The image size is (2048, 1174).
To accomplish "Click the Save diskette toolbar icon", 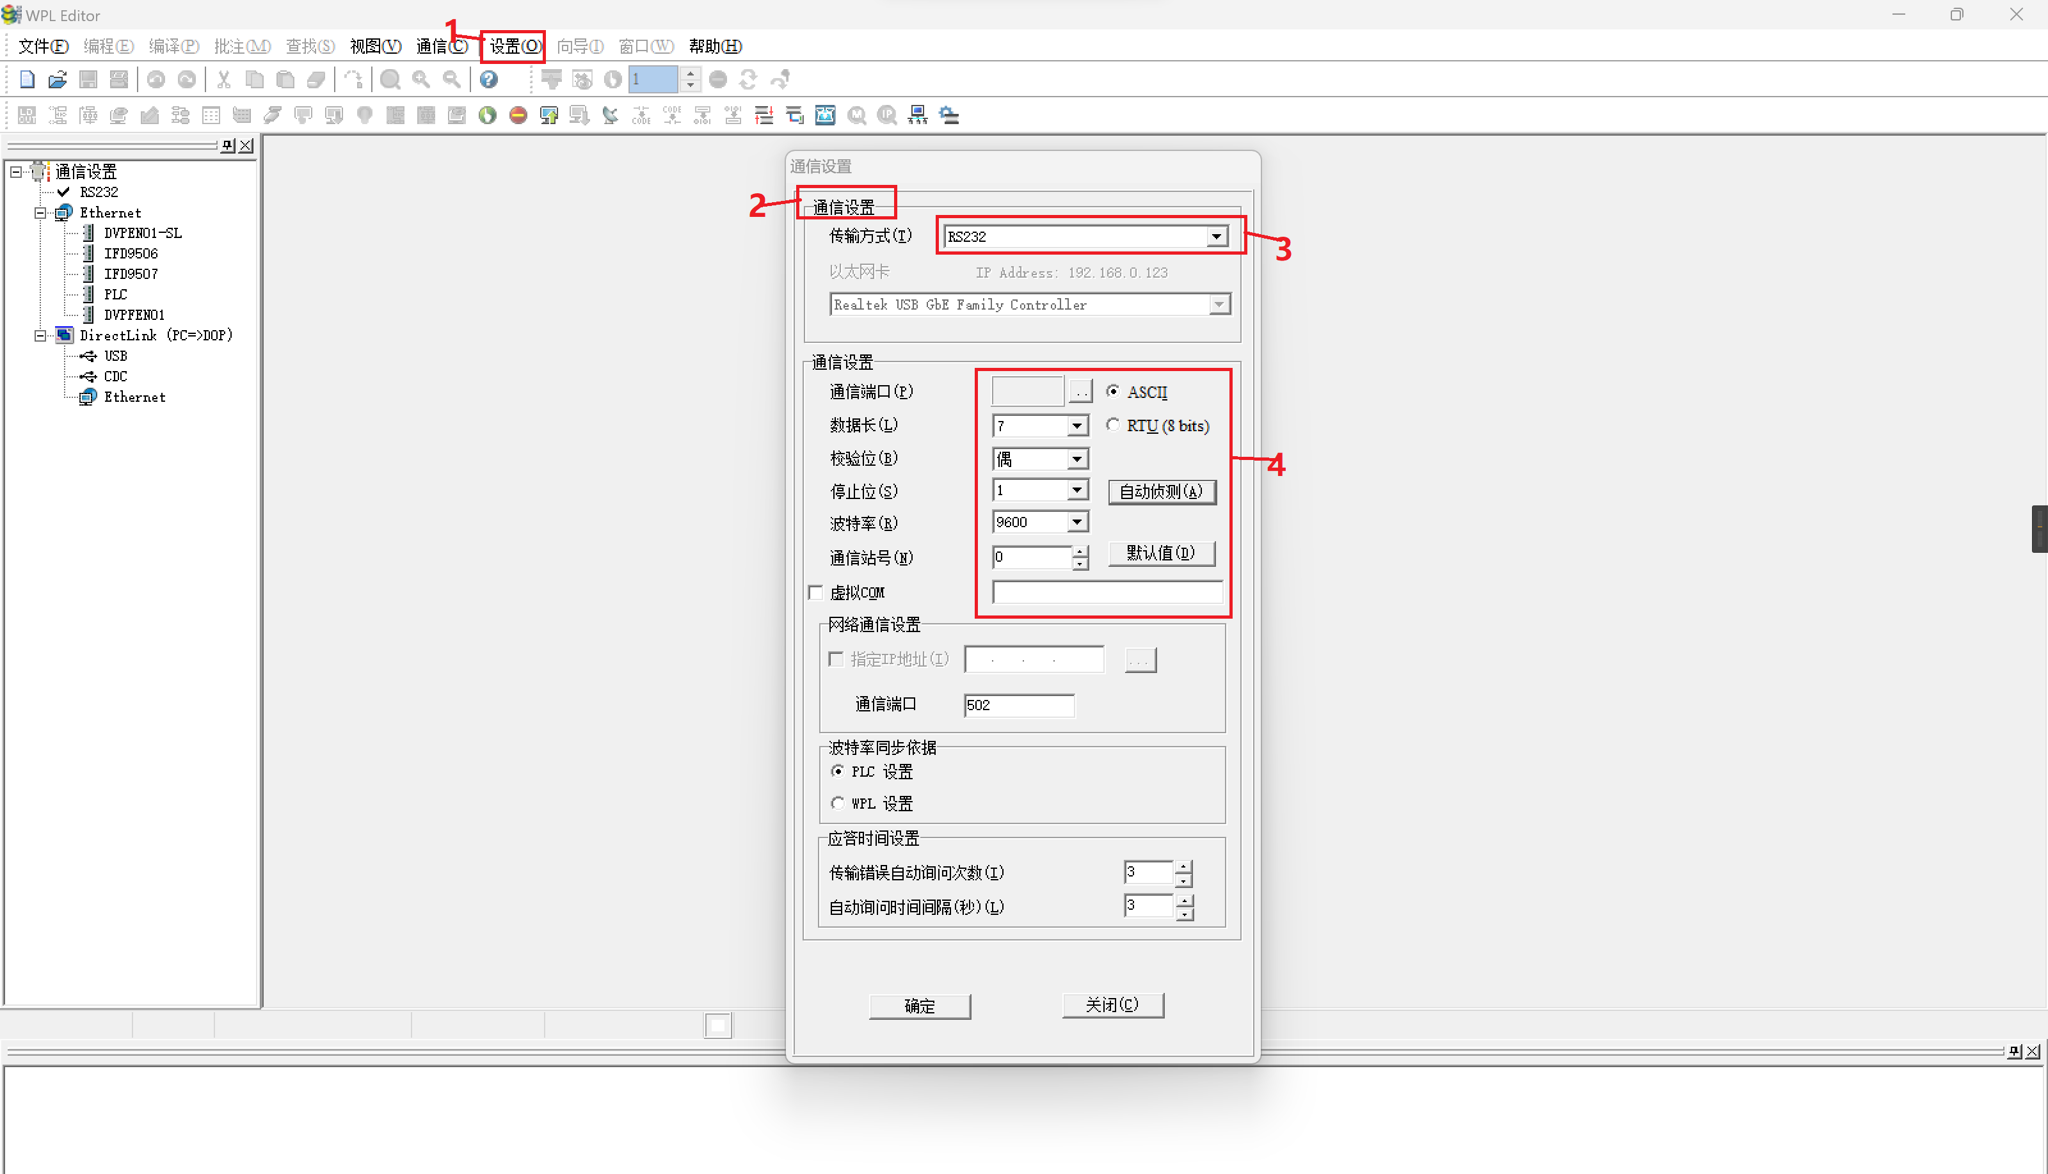I will click(x=88, y=79).
